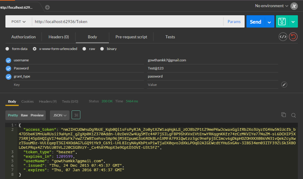Select the raw body radio button

(x=85, y=49)
